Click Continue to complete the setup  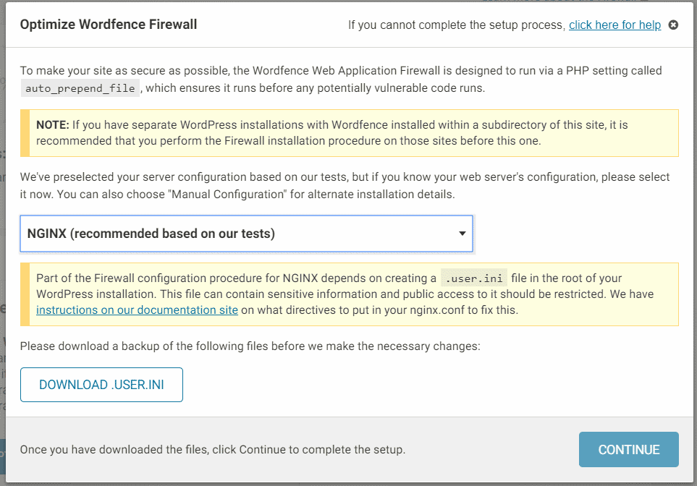click(x=628, y=450)
